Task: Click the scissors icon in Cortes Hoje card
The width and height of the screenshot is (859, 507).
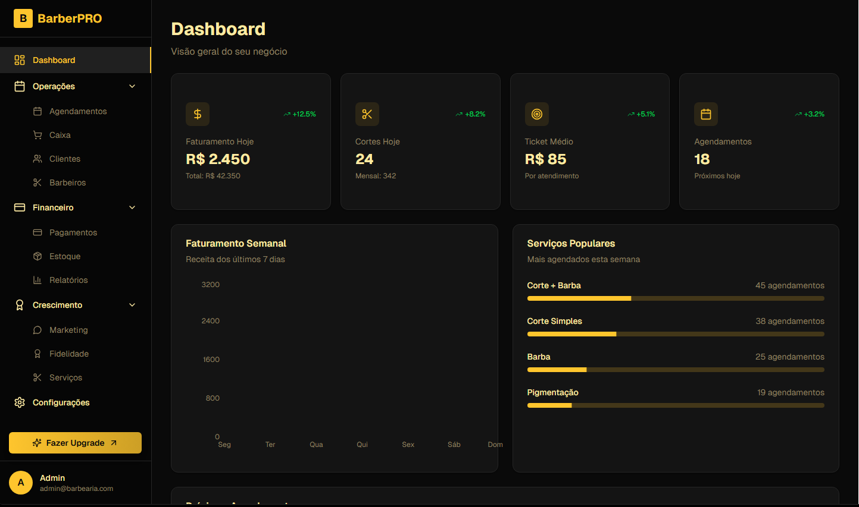Action: tap(367, 114)
